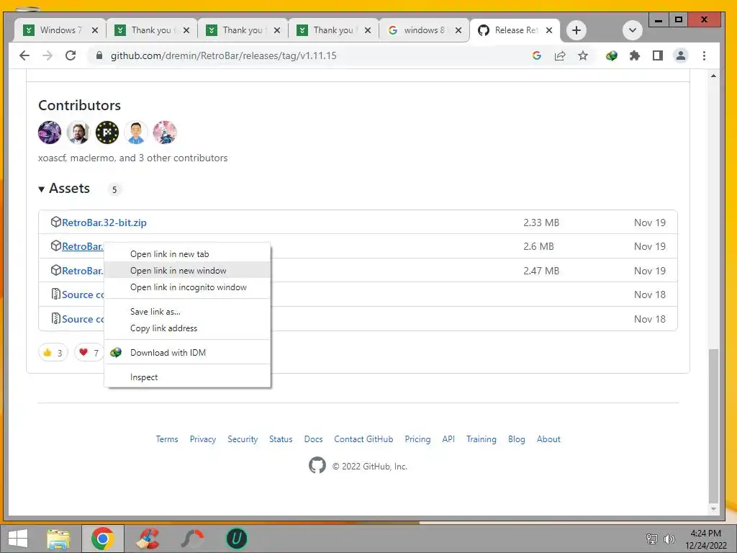Open the Blog footer link
737x553 pixels.
516,439
